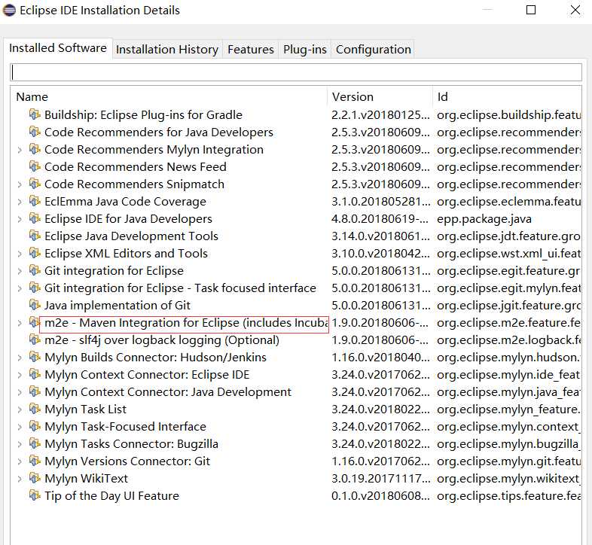Open the Installation History tab

[x=167, y=50]
